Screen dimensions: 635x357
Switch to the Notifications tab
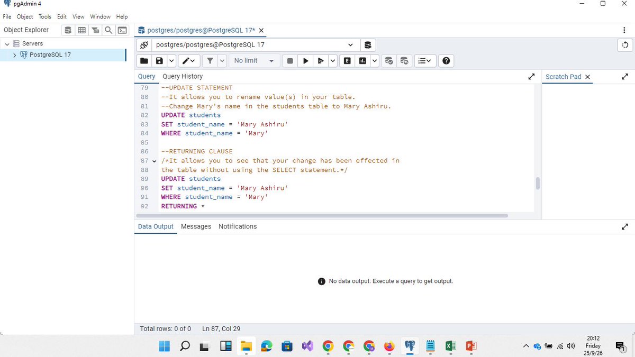238,226
